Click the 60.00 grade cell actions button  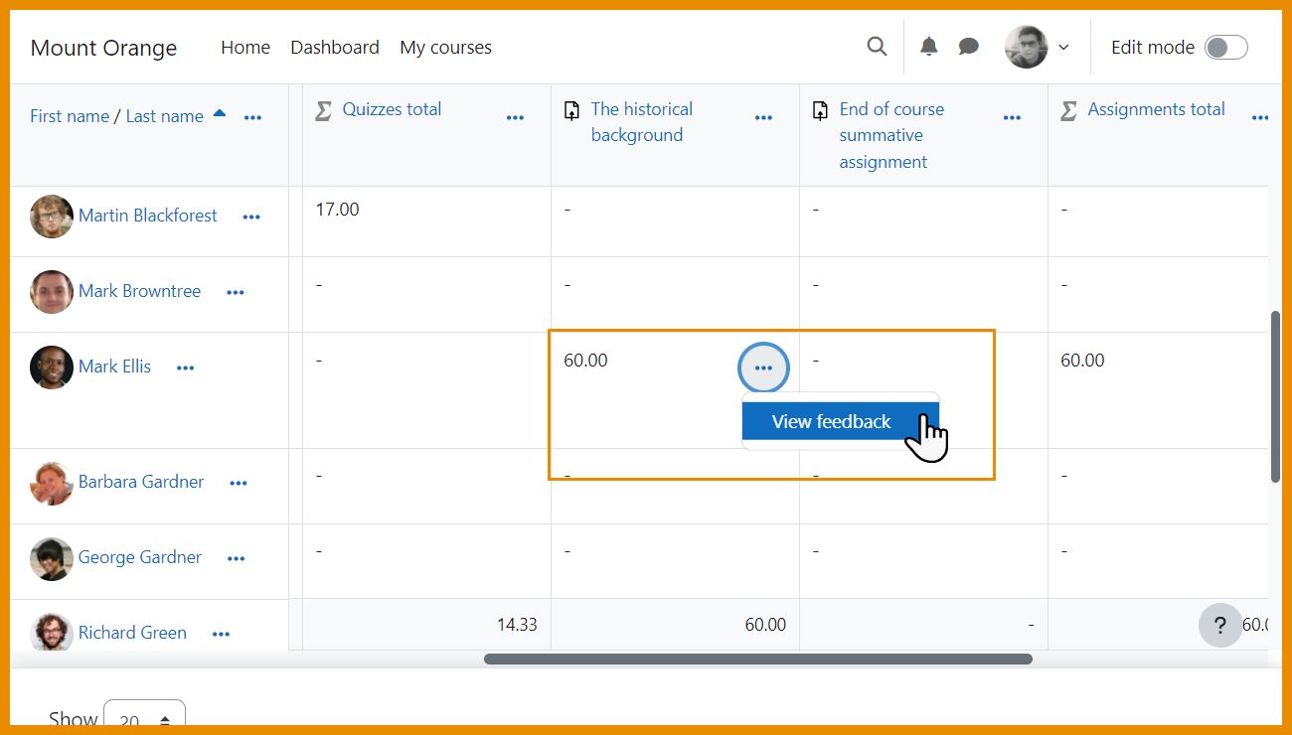pos(763,367)
